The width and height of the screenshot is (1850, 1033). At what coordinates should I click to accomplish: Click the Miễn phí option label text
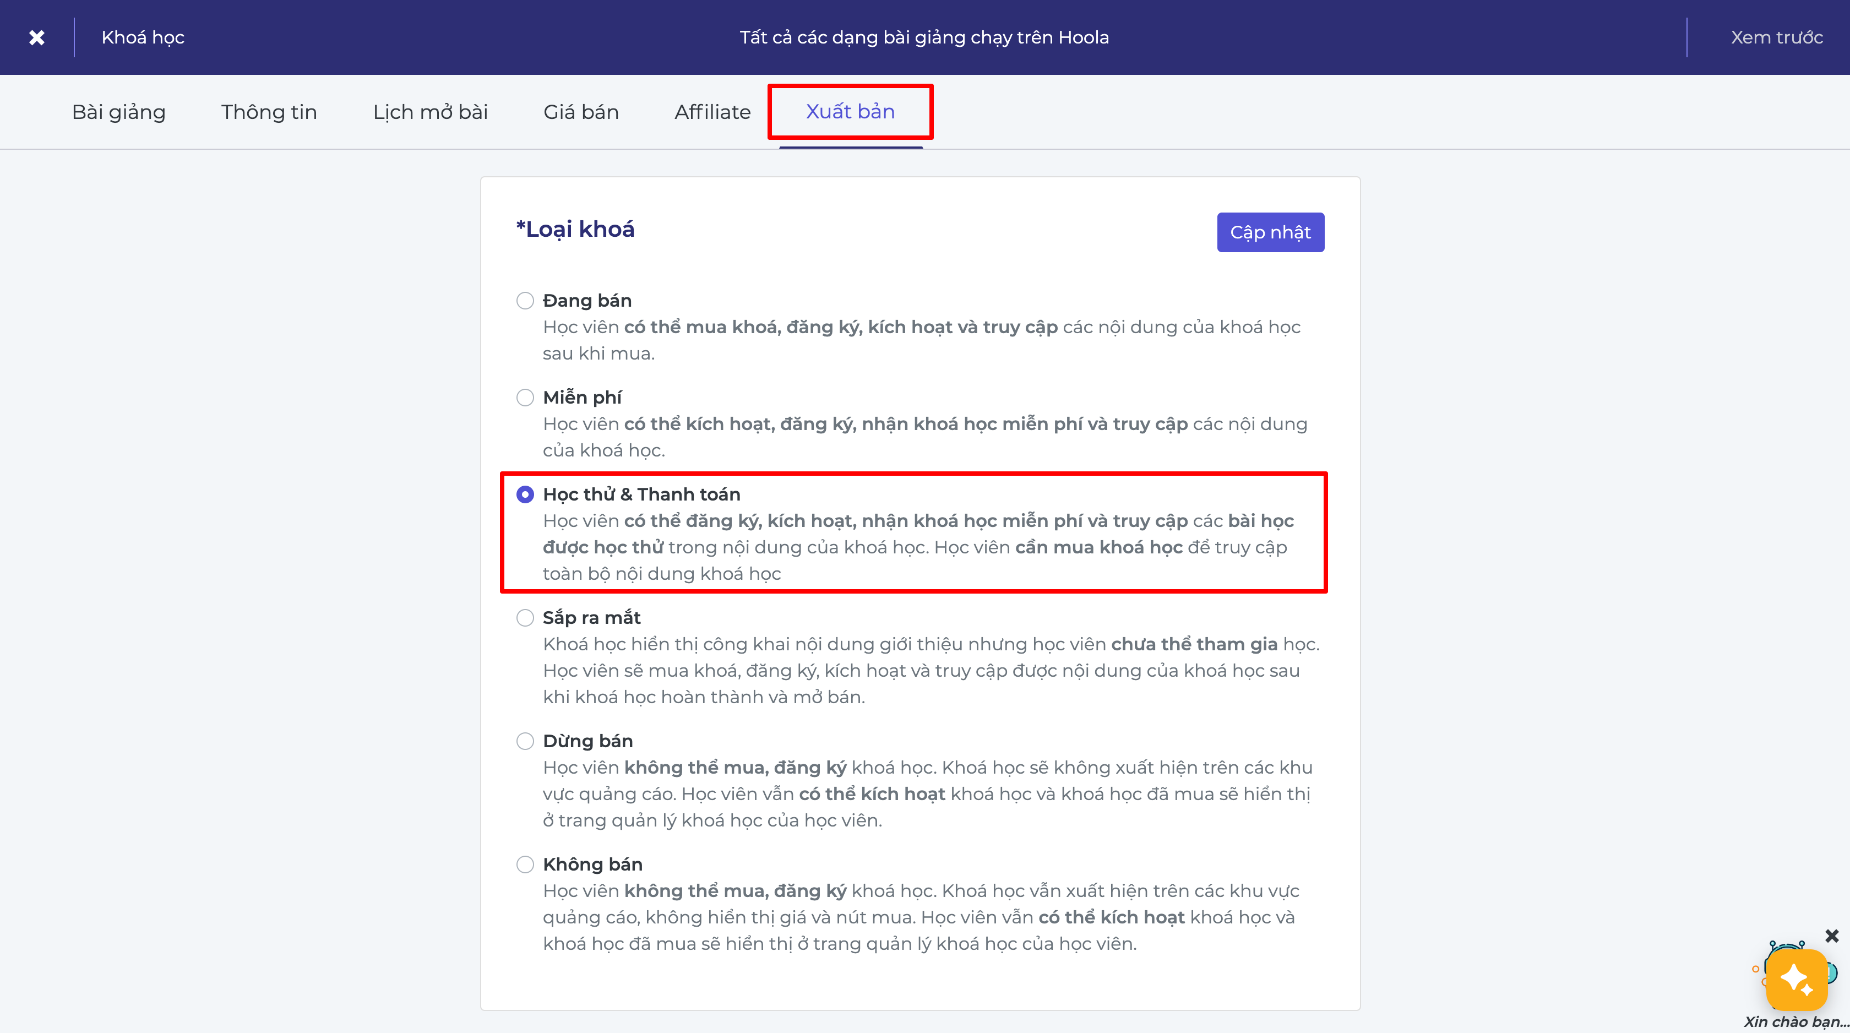click(x=583, y=397)
